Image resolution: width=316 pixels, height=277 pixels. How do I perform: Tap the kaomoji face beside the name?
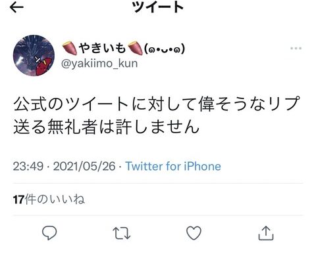[x=165, y=49]
